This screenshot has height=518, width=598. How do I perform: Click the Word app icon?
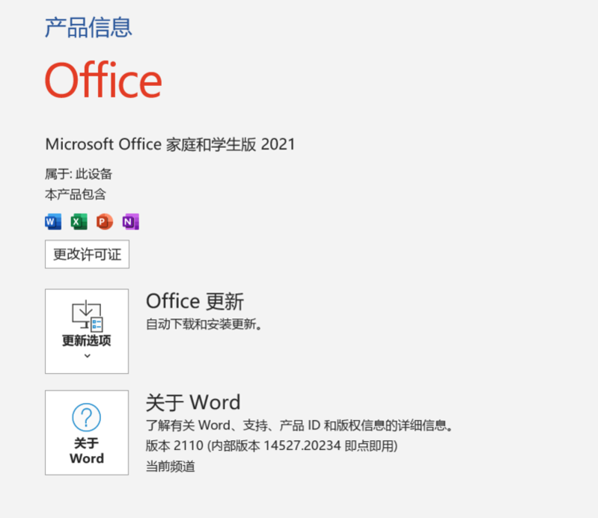tap(53, 222)
